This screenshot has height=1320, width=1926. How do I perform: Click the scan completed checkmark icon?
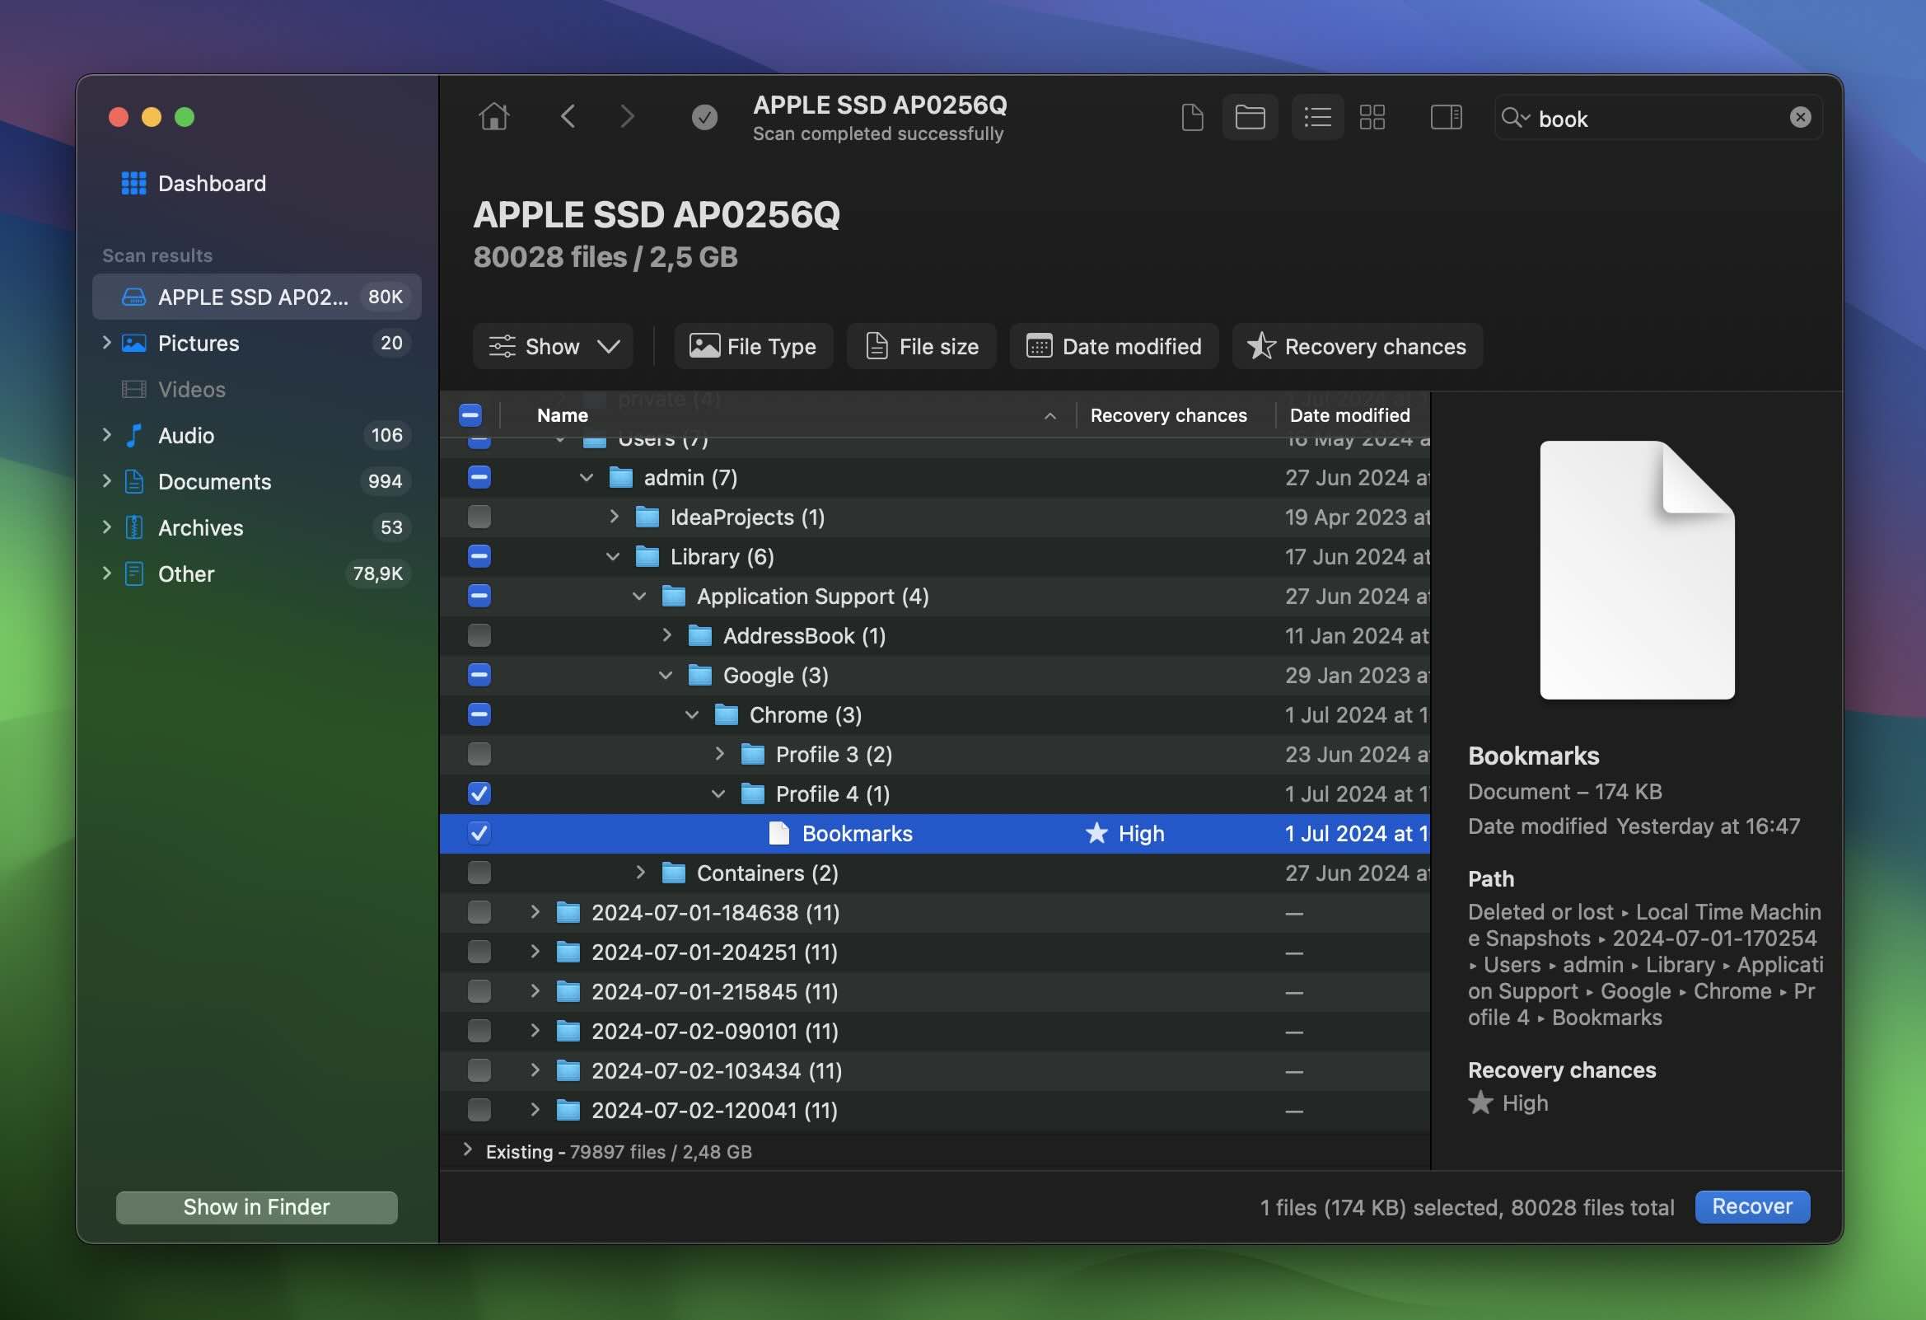pos(704,117)
